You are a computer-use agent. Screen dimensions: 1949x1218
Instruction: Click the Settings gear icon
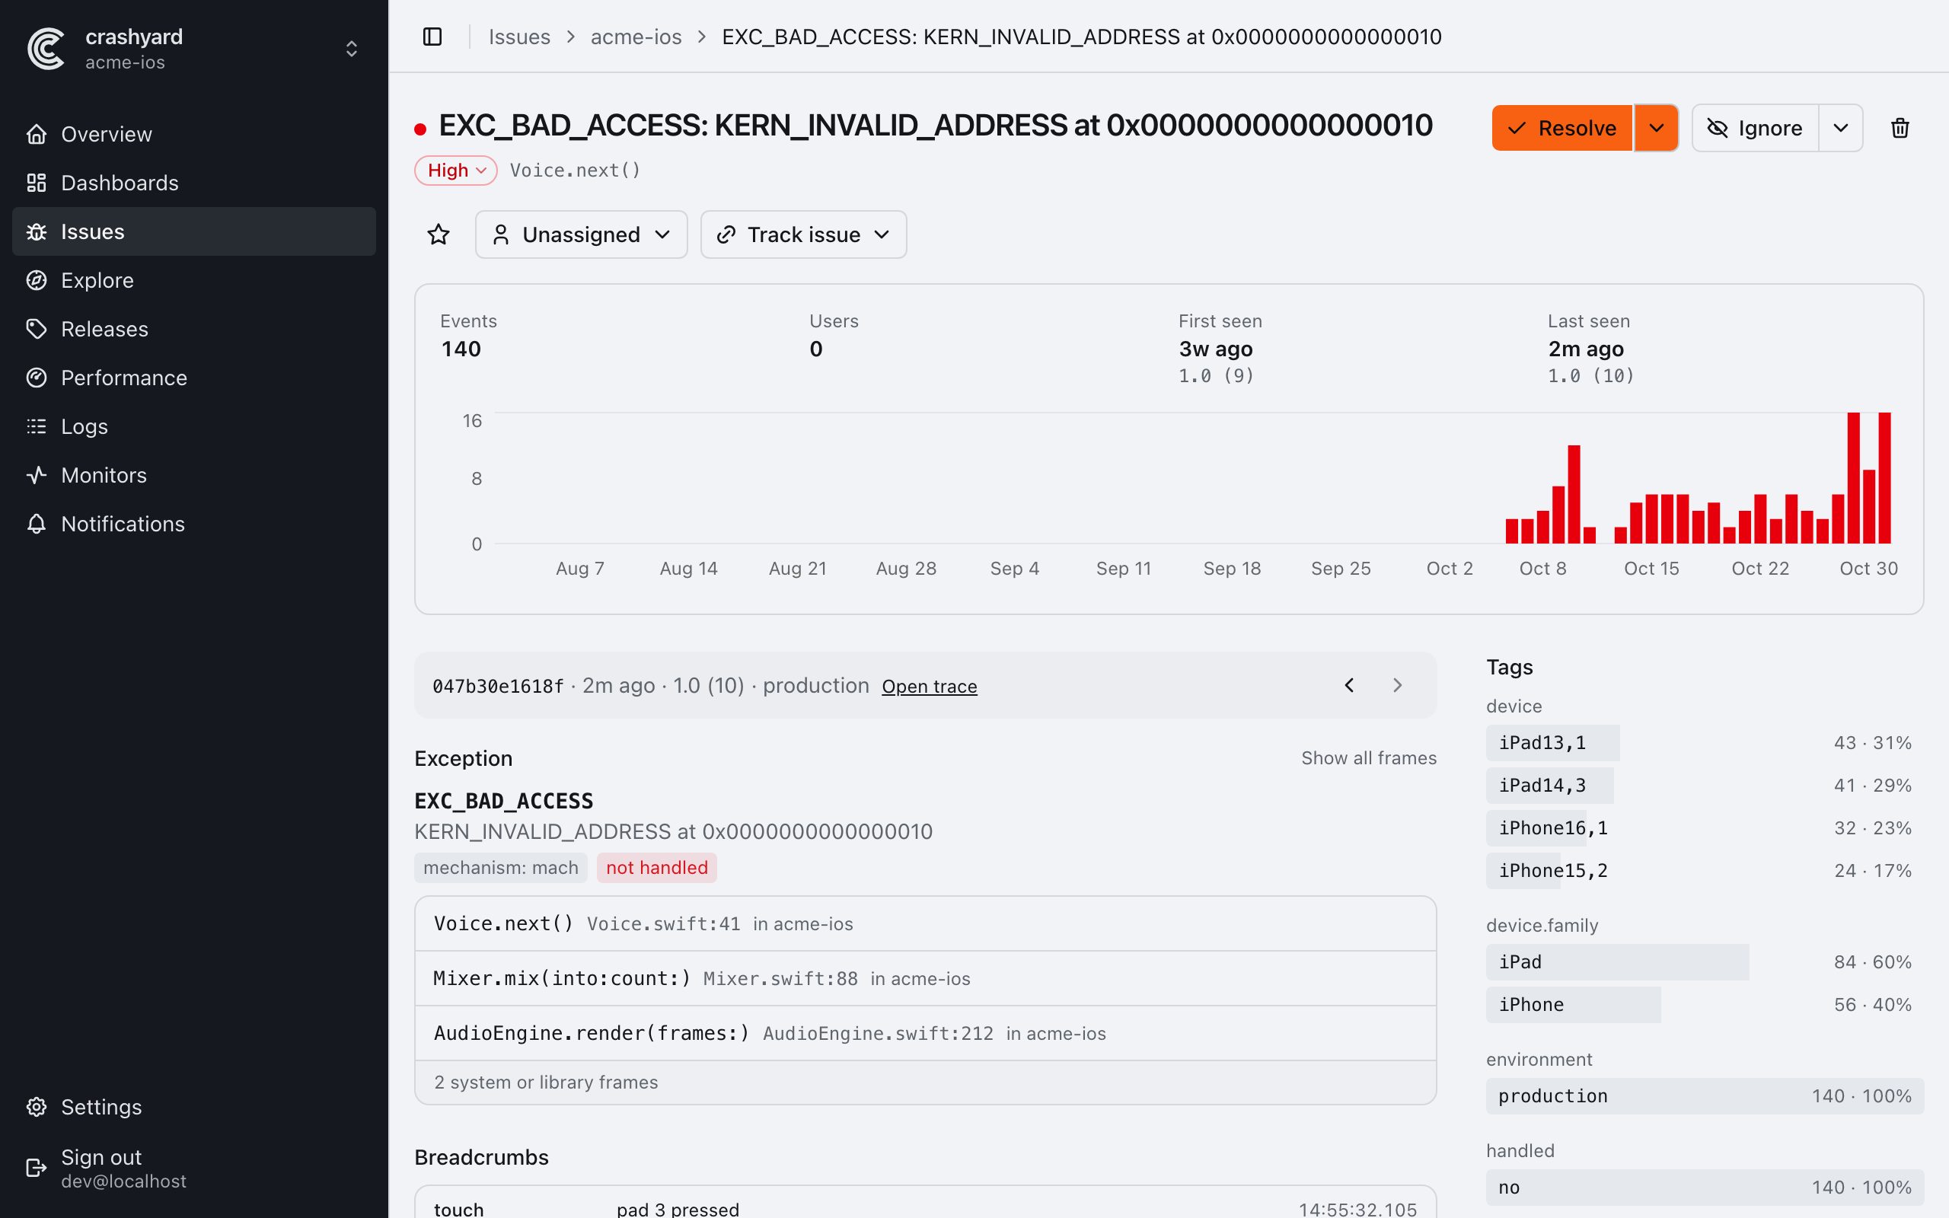tap(37, 1107)
